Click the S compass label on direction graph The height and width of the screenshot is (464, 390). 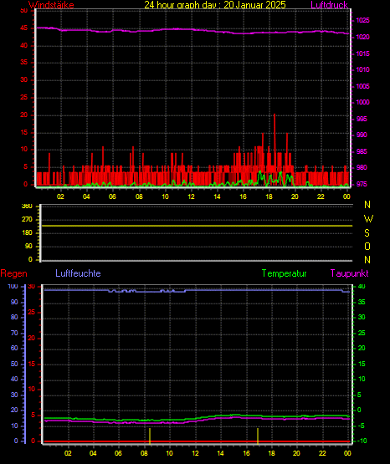click(x=367, y=233)
